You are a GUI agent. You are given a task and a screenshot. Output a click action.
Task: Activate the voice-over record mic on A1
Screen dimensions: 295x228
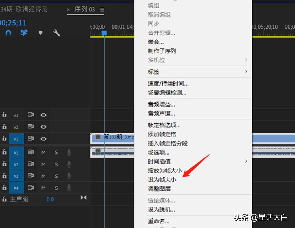(69, 152)
